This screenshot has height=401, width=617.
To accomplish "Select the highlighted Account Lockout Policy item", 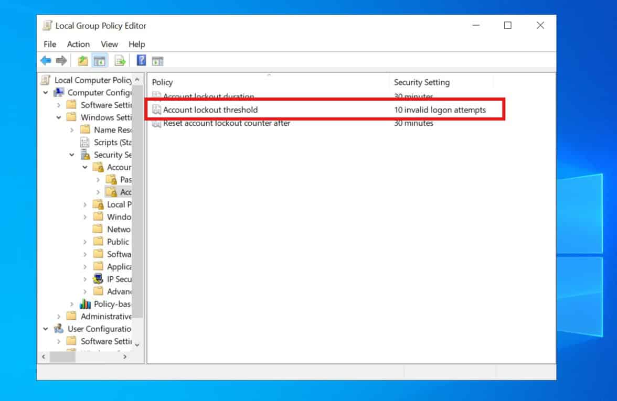I will [125, 192].
